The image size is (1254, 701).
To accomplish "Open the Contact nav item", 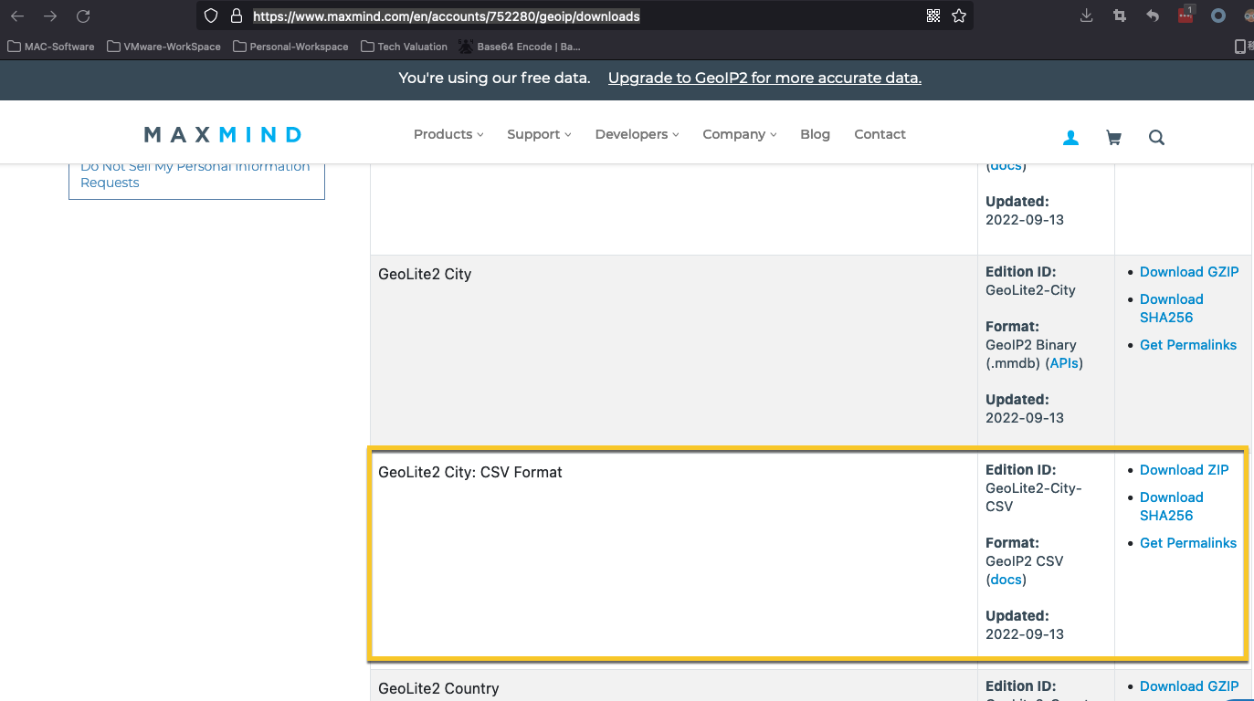I will pyautogui.click(x=880, y=134).
